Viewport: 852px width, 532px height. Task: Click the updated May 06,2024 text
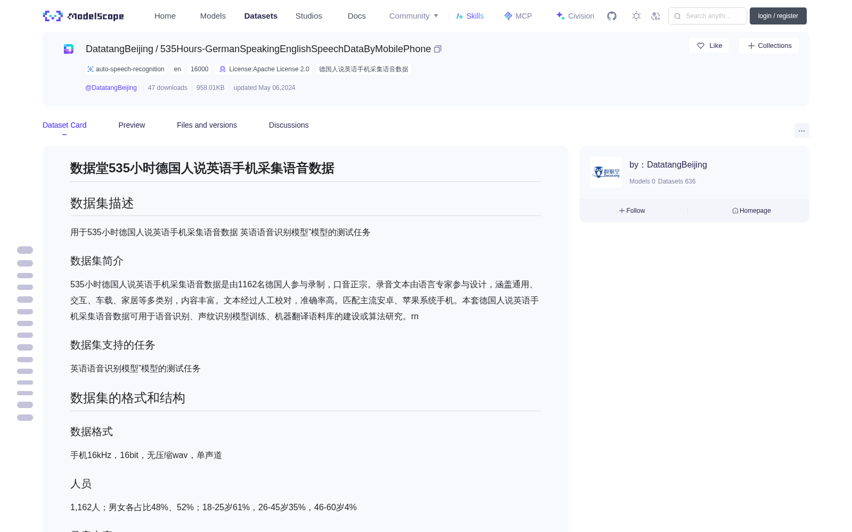(x=264, y=88)
